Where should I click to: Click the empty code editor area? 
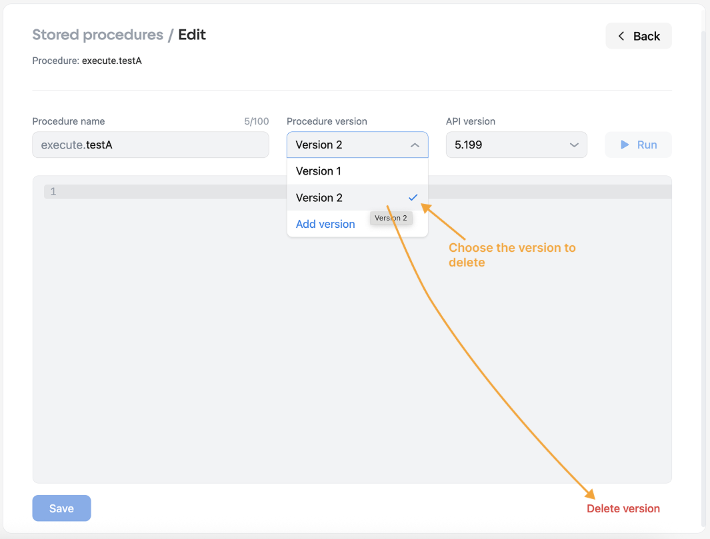pyautogui.click(x=352, y=339)
